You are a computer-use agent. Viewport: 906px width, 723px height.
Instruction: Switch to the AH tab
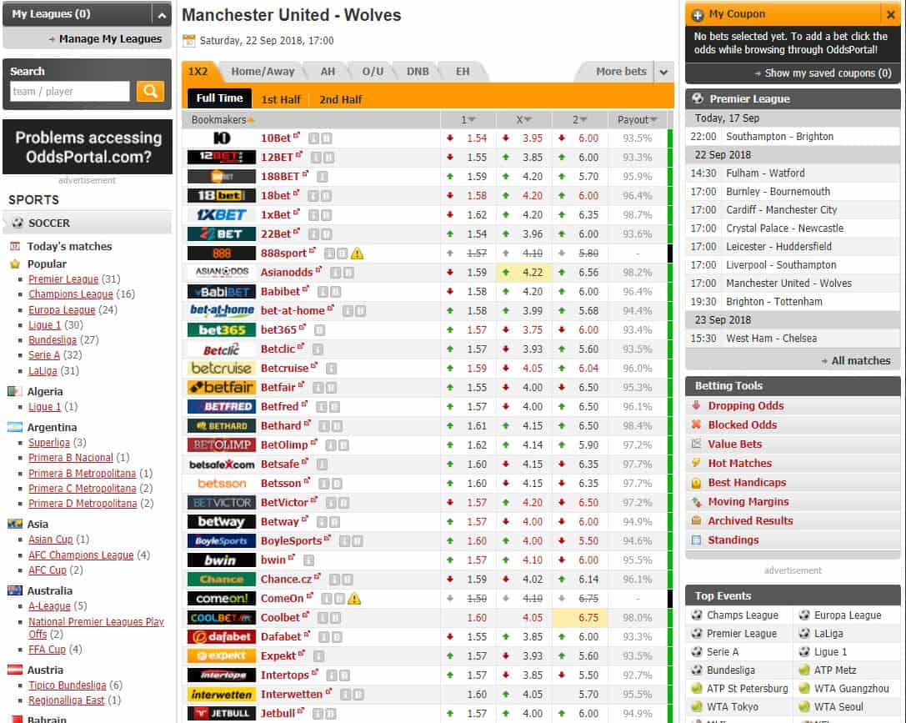328,72
